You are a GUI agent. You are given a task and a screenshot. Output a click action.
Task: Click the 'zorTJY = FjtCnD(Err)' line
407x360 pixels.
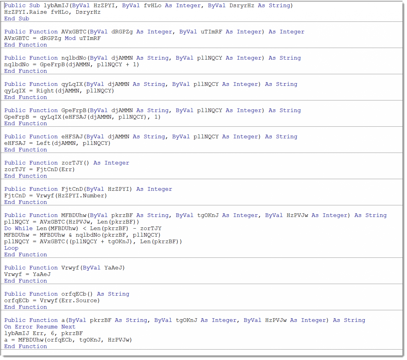tap(39, 169)
